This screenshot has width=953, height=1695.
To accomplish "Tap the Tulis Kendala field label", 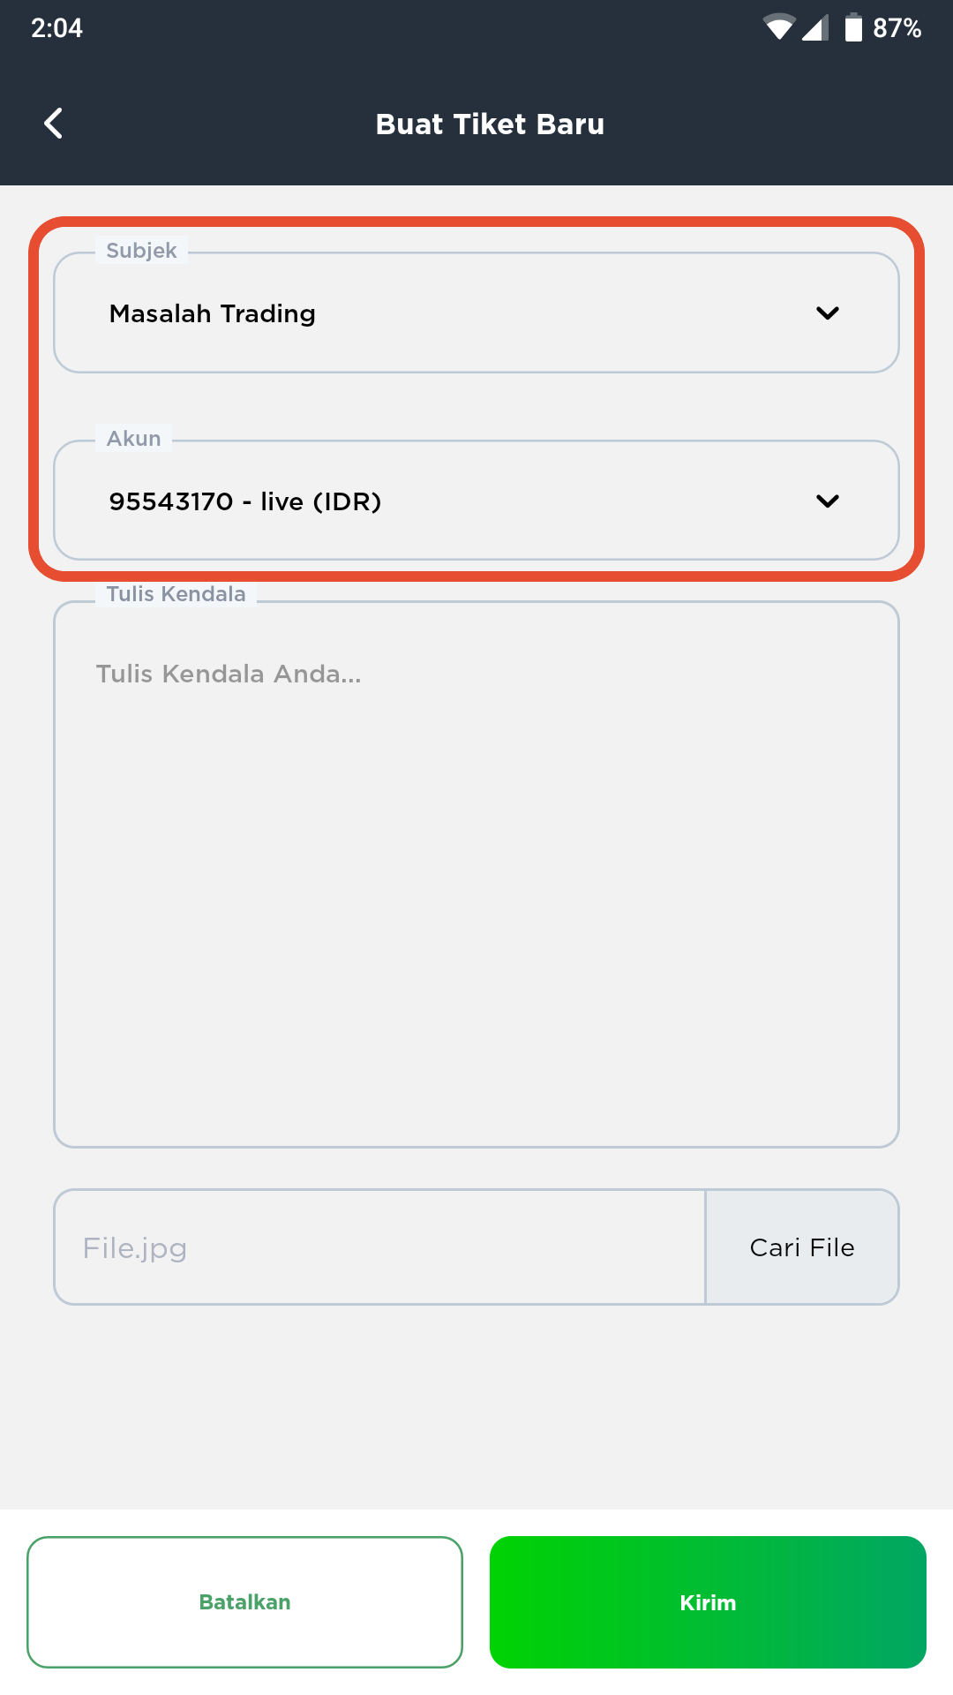I will tap(176, 594).
